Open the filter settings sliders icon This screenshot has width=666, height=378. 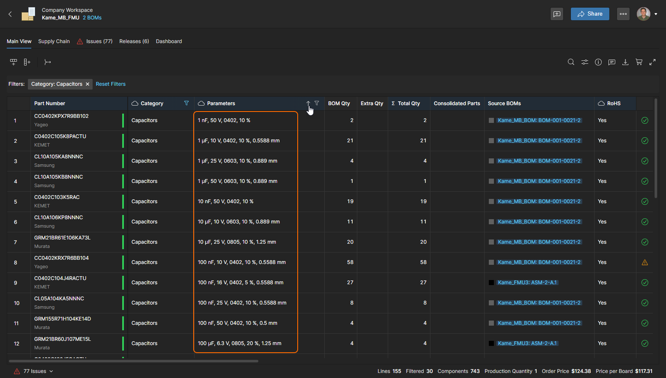click(584, 62)
